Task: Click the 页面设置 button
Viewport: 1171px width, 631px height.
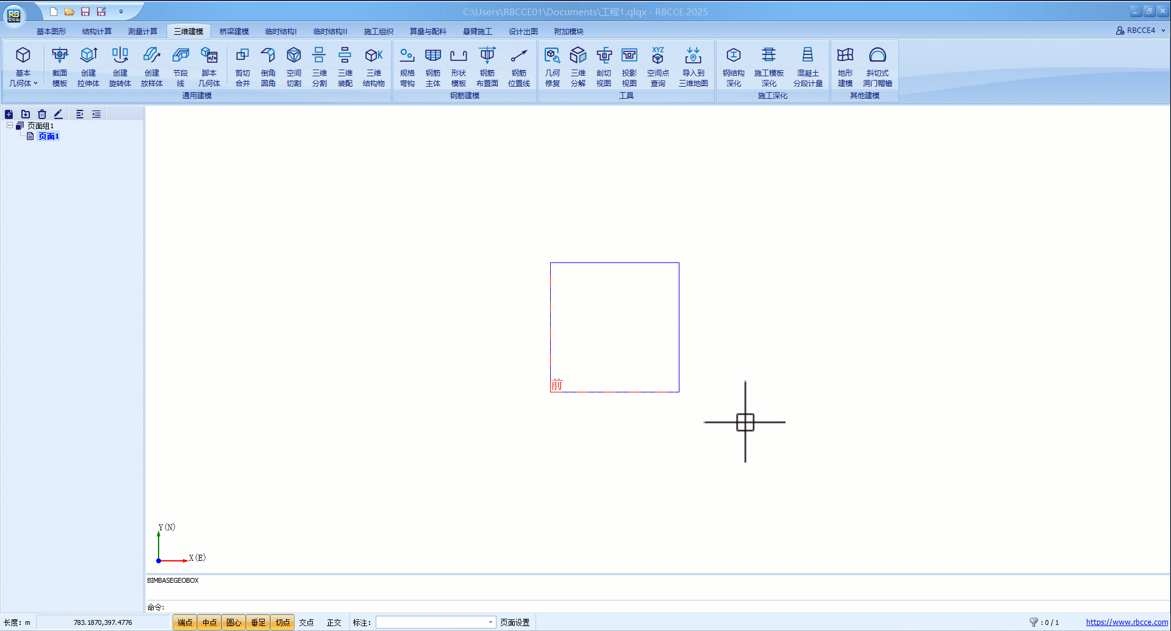Action: click(x=515, y=622)
